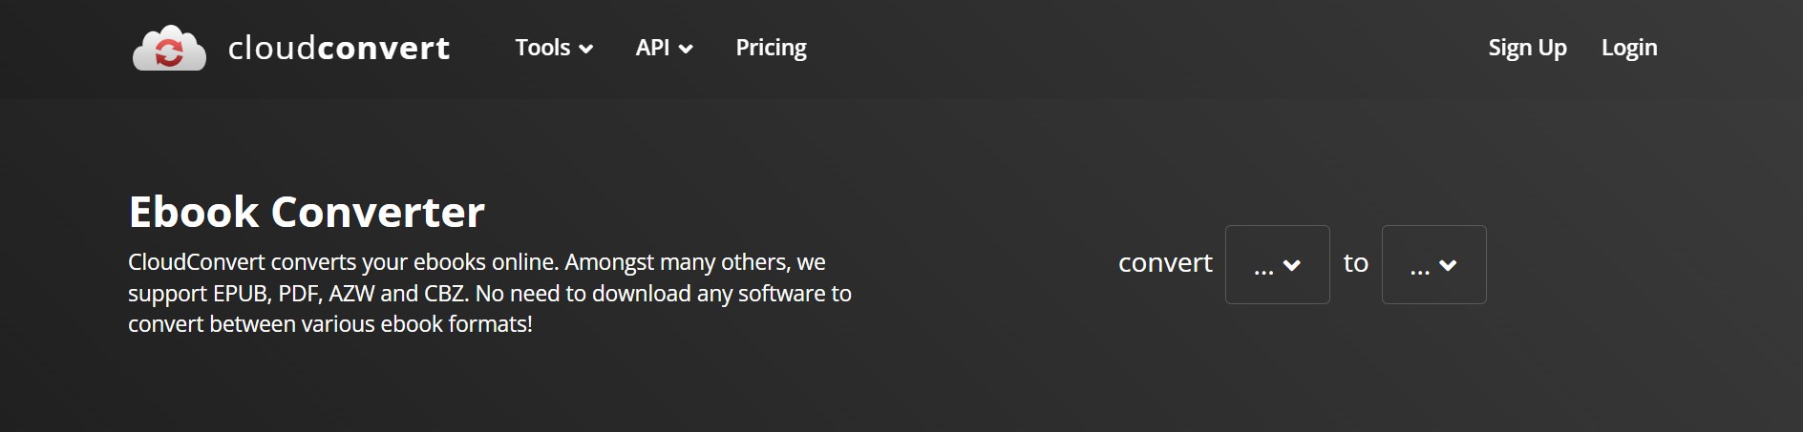Screen dimensions: 1803x432
Task: Go to the Pricing page
Action: click(771, 48)
